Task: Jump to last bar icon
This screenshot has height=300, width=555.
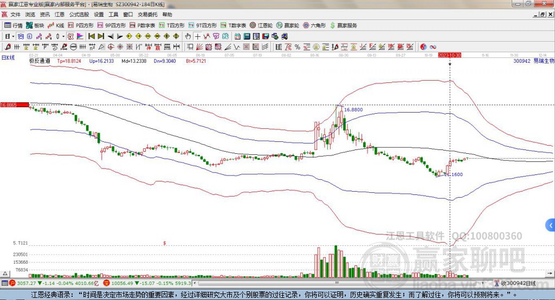Action: click(x=101, y=36)
